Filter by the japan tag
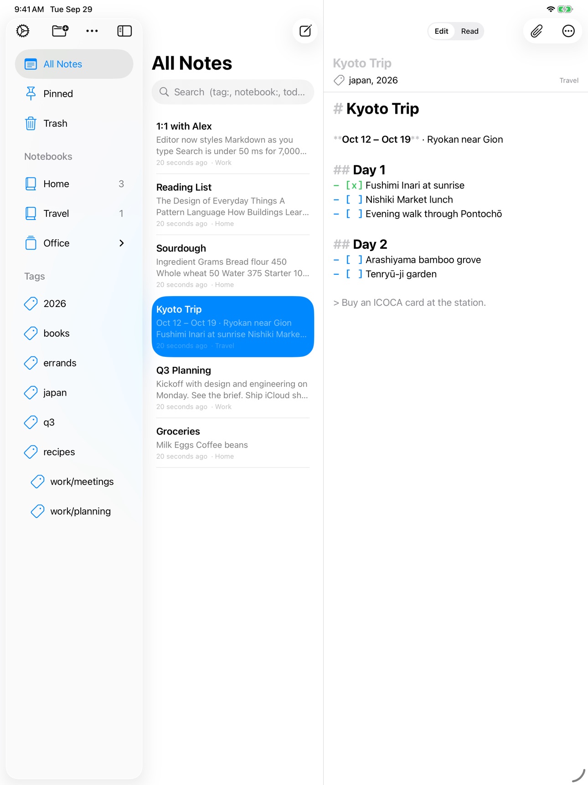This screenshot has width=588, height=785. click(x=74, y=392)
